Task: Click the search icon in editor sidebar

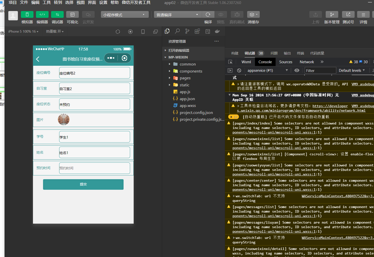Action: pos(177,31)
